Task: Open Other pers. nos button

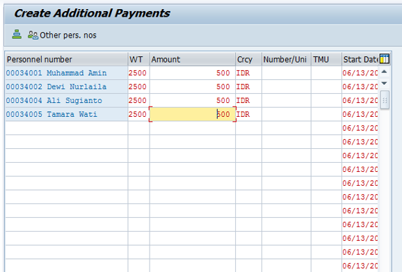Action: pos(62,35)
